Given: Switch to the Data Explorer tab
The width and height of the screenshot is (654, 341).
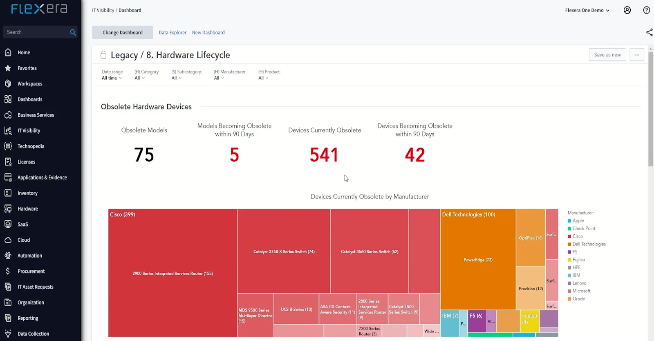Looking at the screenshot, I should pos(172,33).
